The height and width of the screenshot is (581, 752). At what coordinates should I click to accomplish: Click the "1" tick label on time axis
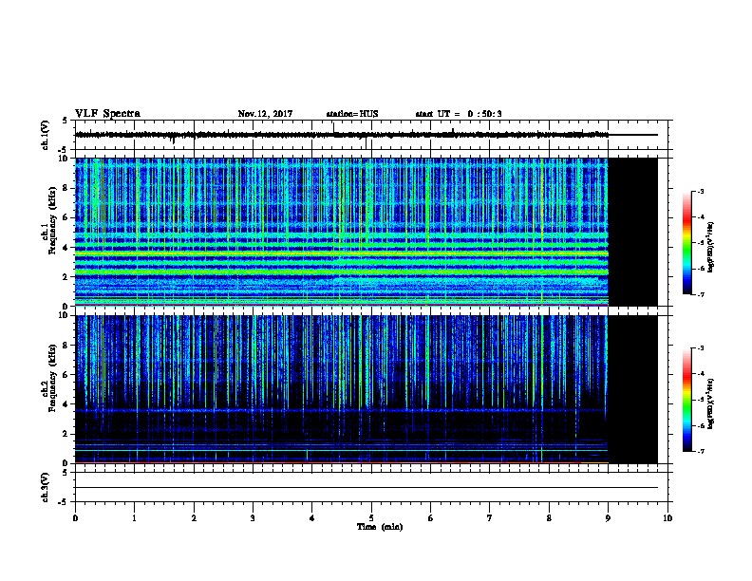point(134,517)
